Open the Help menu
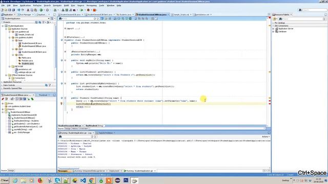The width and height of the screenshot is (328, 184). tap(119, 6)
